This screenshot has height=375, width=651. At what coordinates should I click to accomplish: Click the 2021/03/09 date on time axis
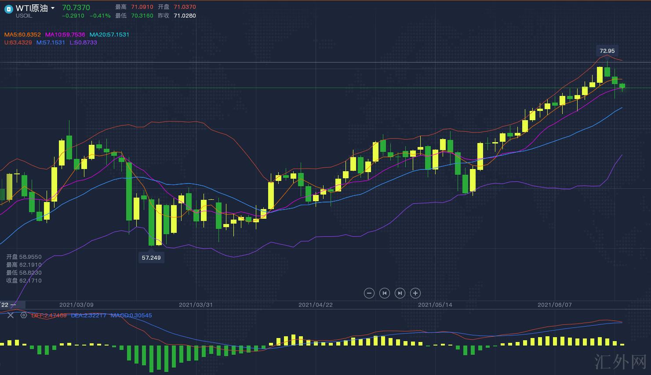76,305
